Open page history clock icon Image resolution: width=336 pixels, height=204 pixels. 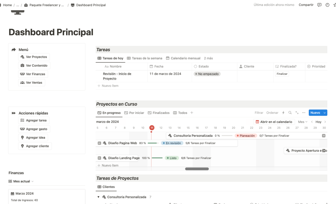(327, 5)
